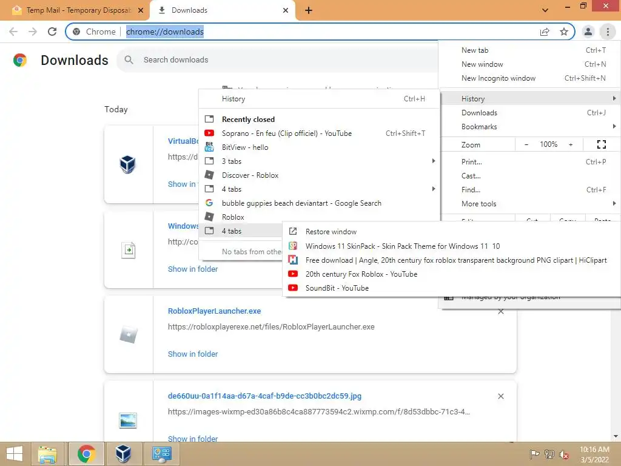Viewport: 621px width, 466px height.
Task: Close the Temp Mail tab
Action: click(140, 10)
